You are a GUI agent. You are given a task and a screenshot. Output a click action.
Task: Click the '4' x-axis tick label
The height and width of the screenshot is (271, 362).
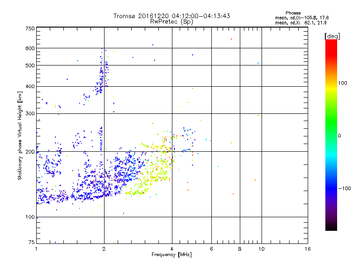click(172, 249)
